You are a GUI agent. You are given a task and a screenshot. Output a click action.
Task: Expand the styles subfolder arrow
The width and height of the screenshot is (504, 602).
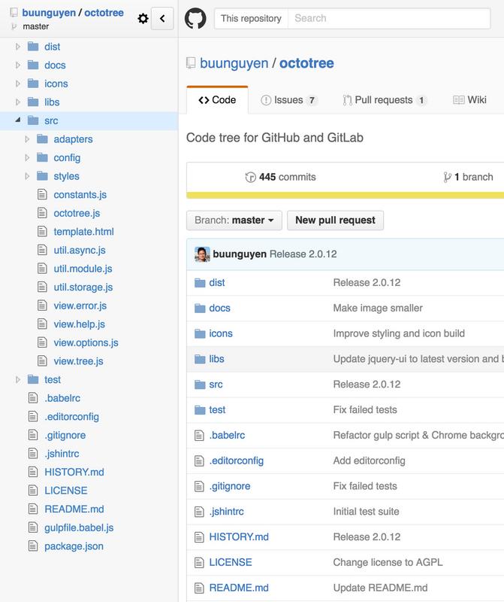[x=27, y=176]
